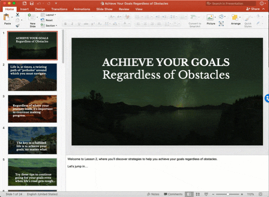The height and width of the screenshot is (197, 269).
Task: Select slide 5 thumbnail 'Try these tips'
Action: click(32, 172)
